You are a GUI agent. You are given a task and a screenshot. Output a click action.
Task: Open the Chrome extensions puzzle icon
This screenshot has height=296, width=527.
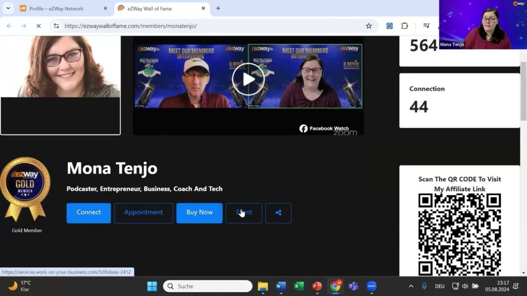[405, 26]
